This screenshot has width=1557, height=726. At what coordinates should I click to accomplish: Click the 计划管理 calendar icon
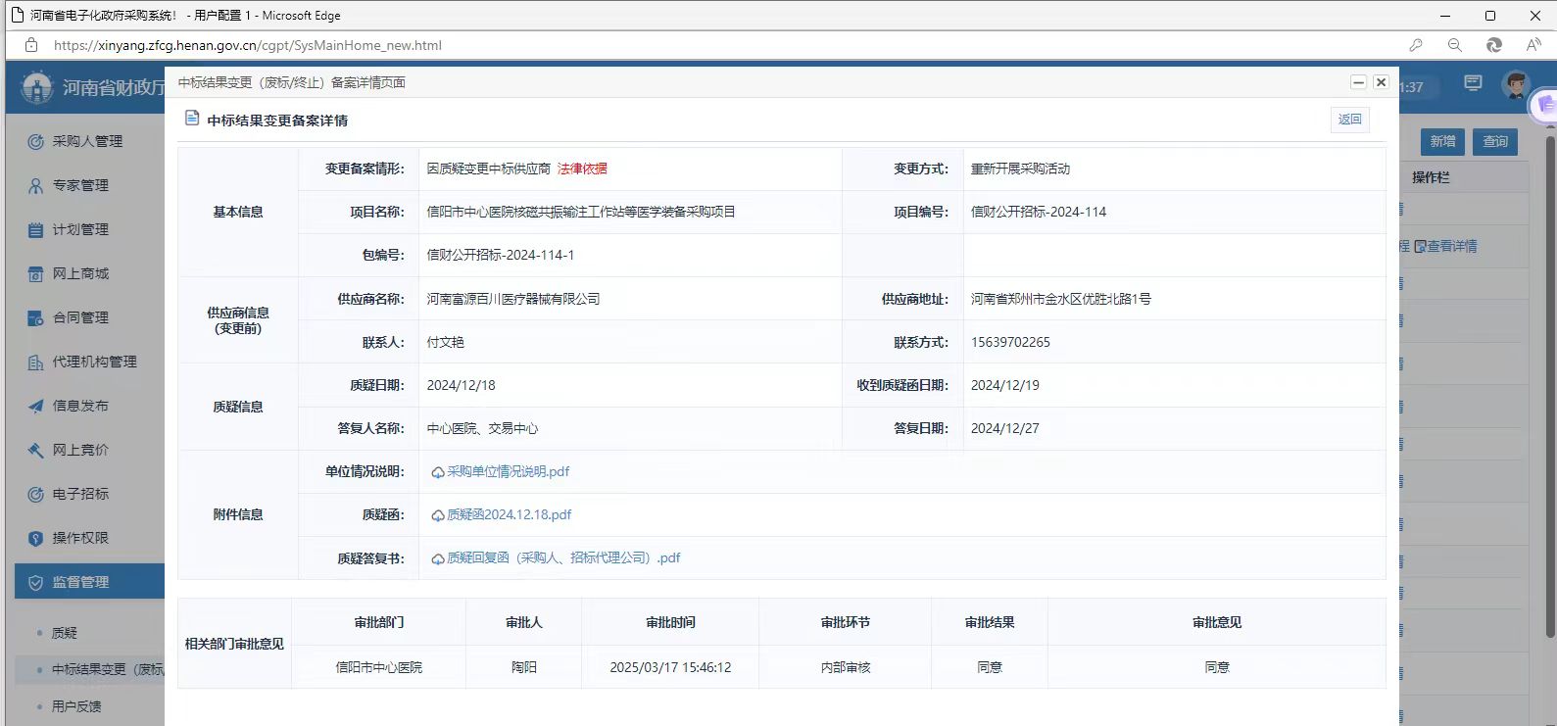pos(35,229)
